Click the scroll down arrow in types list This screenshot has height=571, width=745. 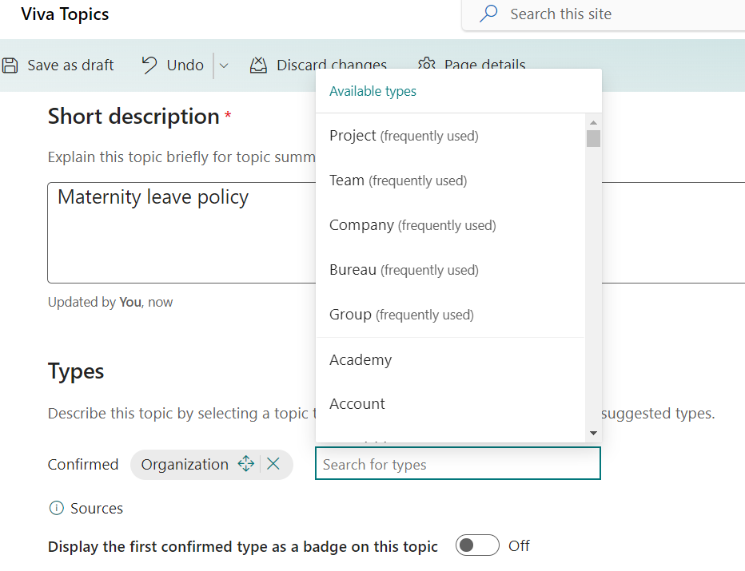pos(593,433)
